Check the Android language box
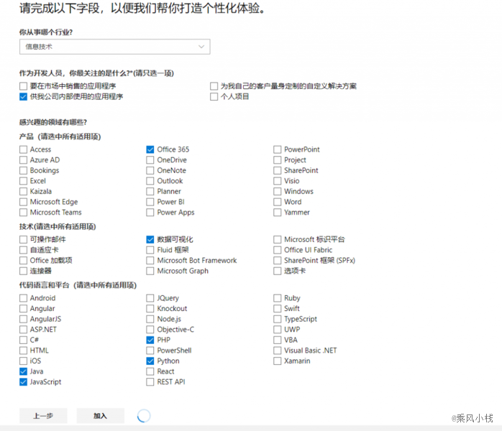The width and height of the screenshot is (502, 431). 23,298
